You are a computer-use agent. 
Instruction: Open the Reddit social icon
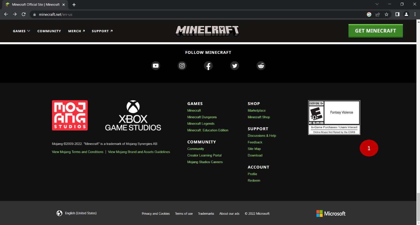[x=261, y=66]
